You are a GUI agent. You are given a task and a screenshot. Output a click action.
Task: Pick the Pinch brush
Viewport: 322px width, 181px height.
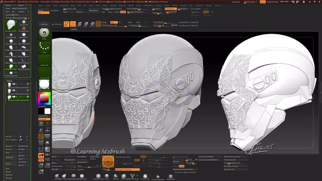pyautogui.click(x=107, y=177)
